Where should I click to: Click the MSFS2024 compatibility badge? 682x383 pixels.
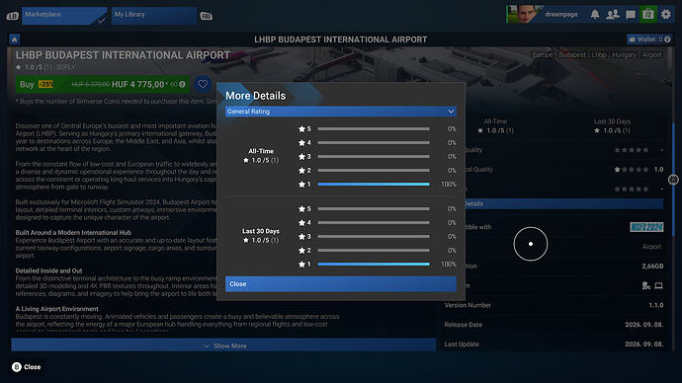point(646,227)
